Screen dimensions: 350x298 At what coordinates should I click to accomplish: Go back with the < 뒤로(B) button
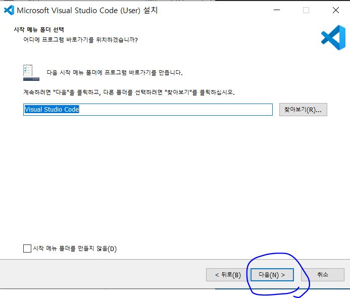227,275
